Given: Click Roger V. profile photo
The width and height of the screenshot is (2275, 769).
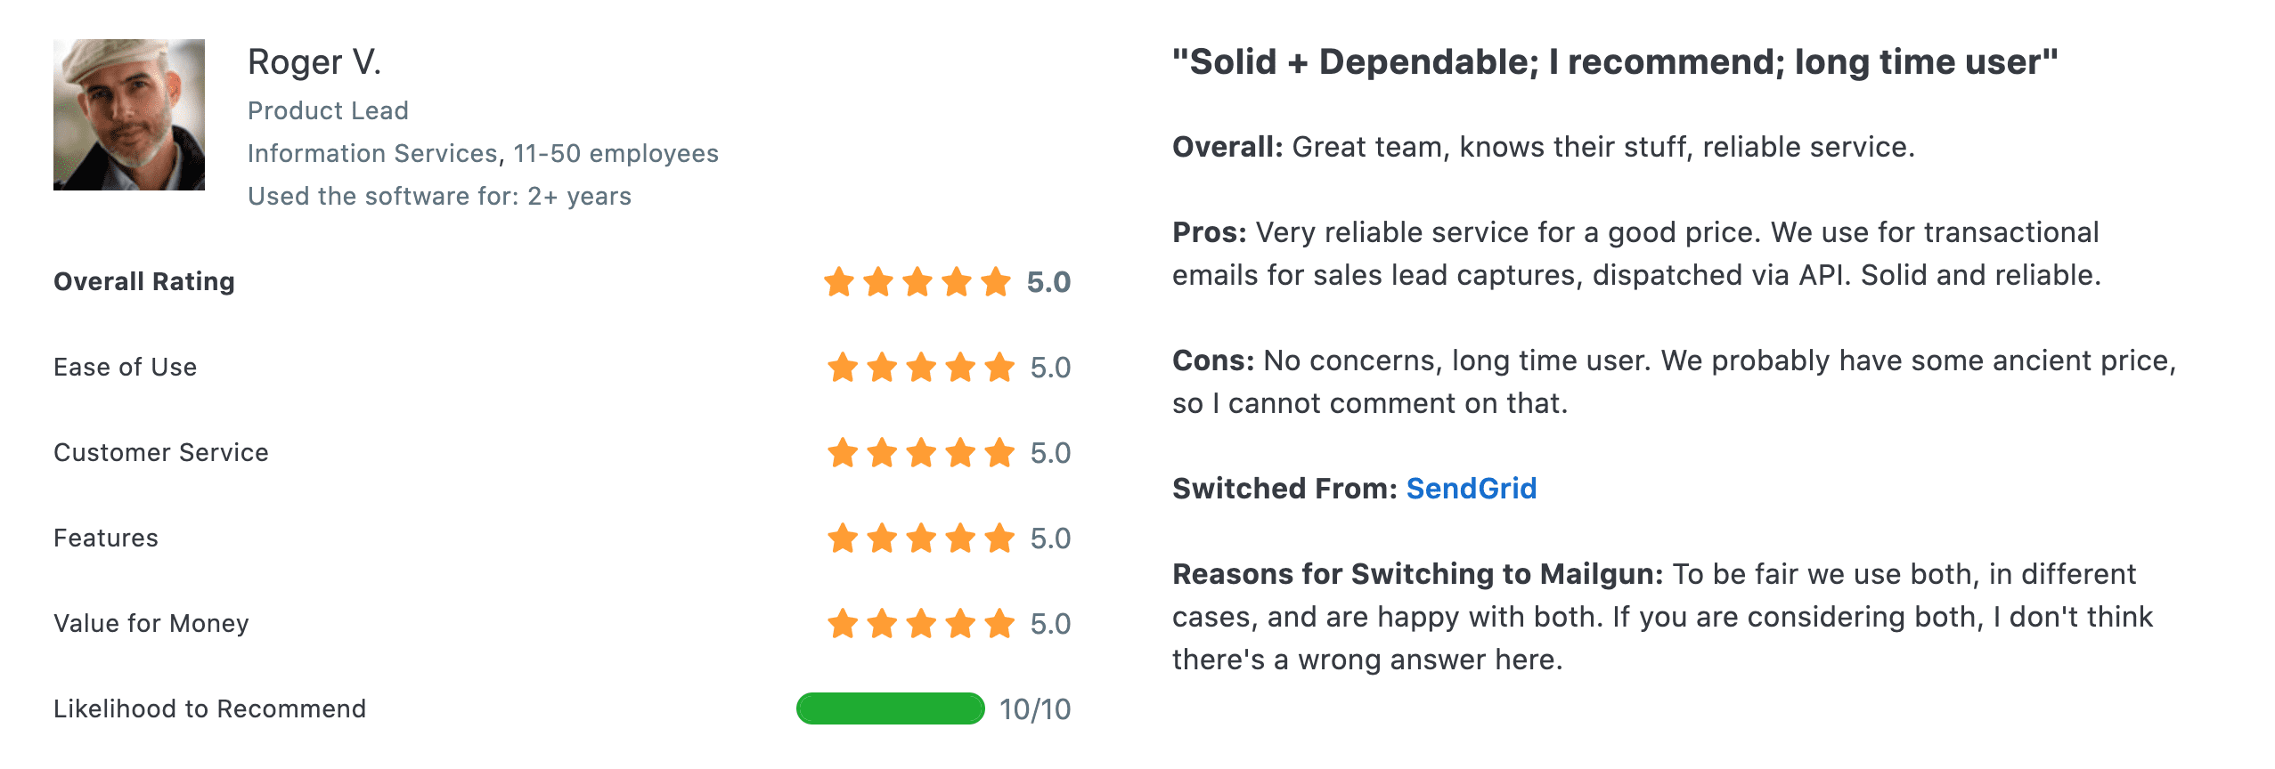Looking at the screenshot, I should tap(129, 115).
